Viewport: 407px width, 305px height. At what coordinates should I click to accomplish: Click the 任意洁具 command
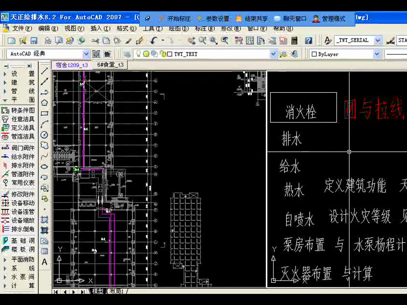18,119
